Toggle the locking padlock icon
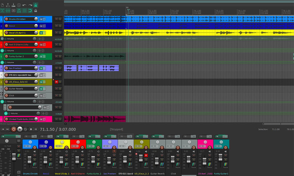This screenshot has height=176, width=294. 36,11
